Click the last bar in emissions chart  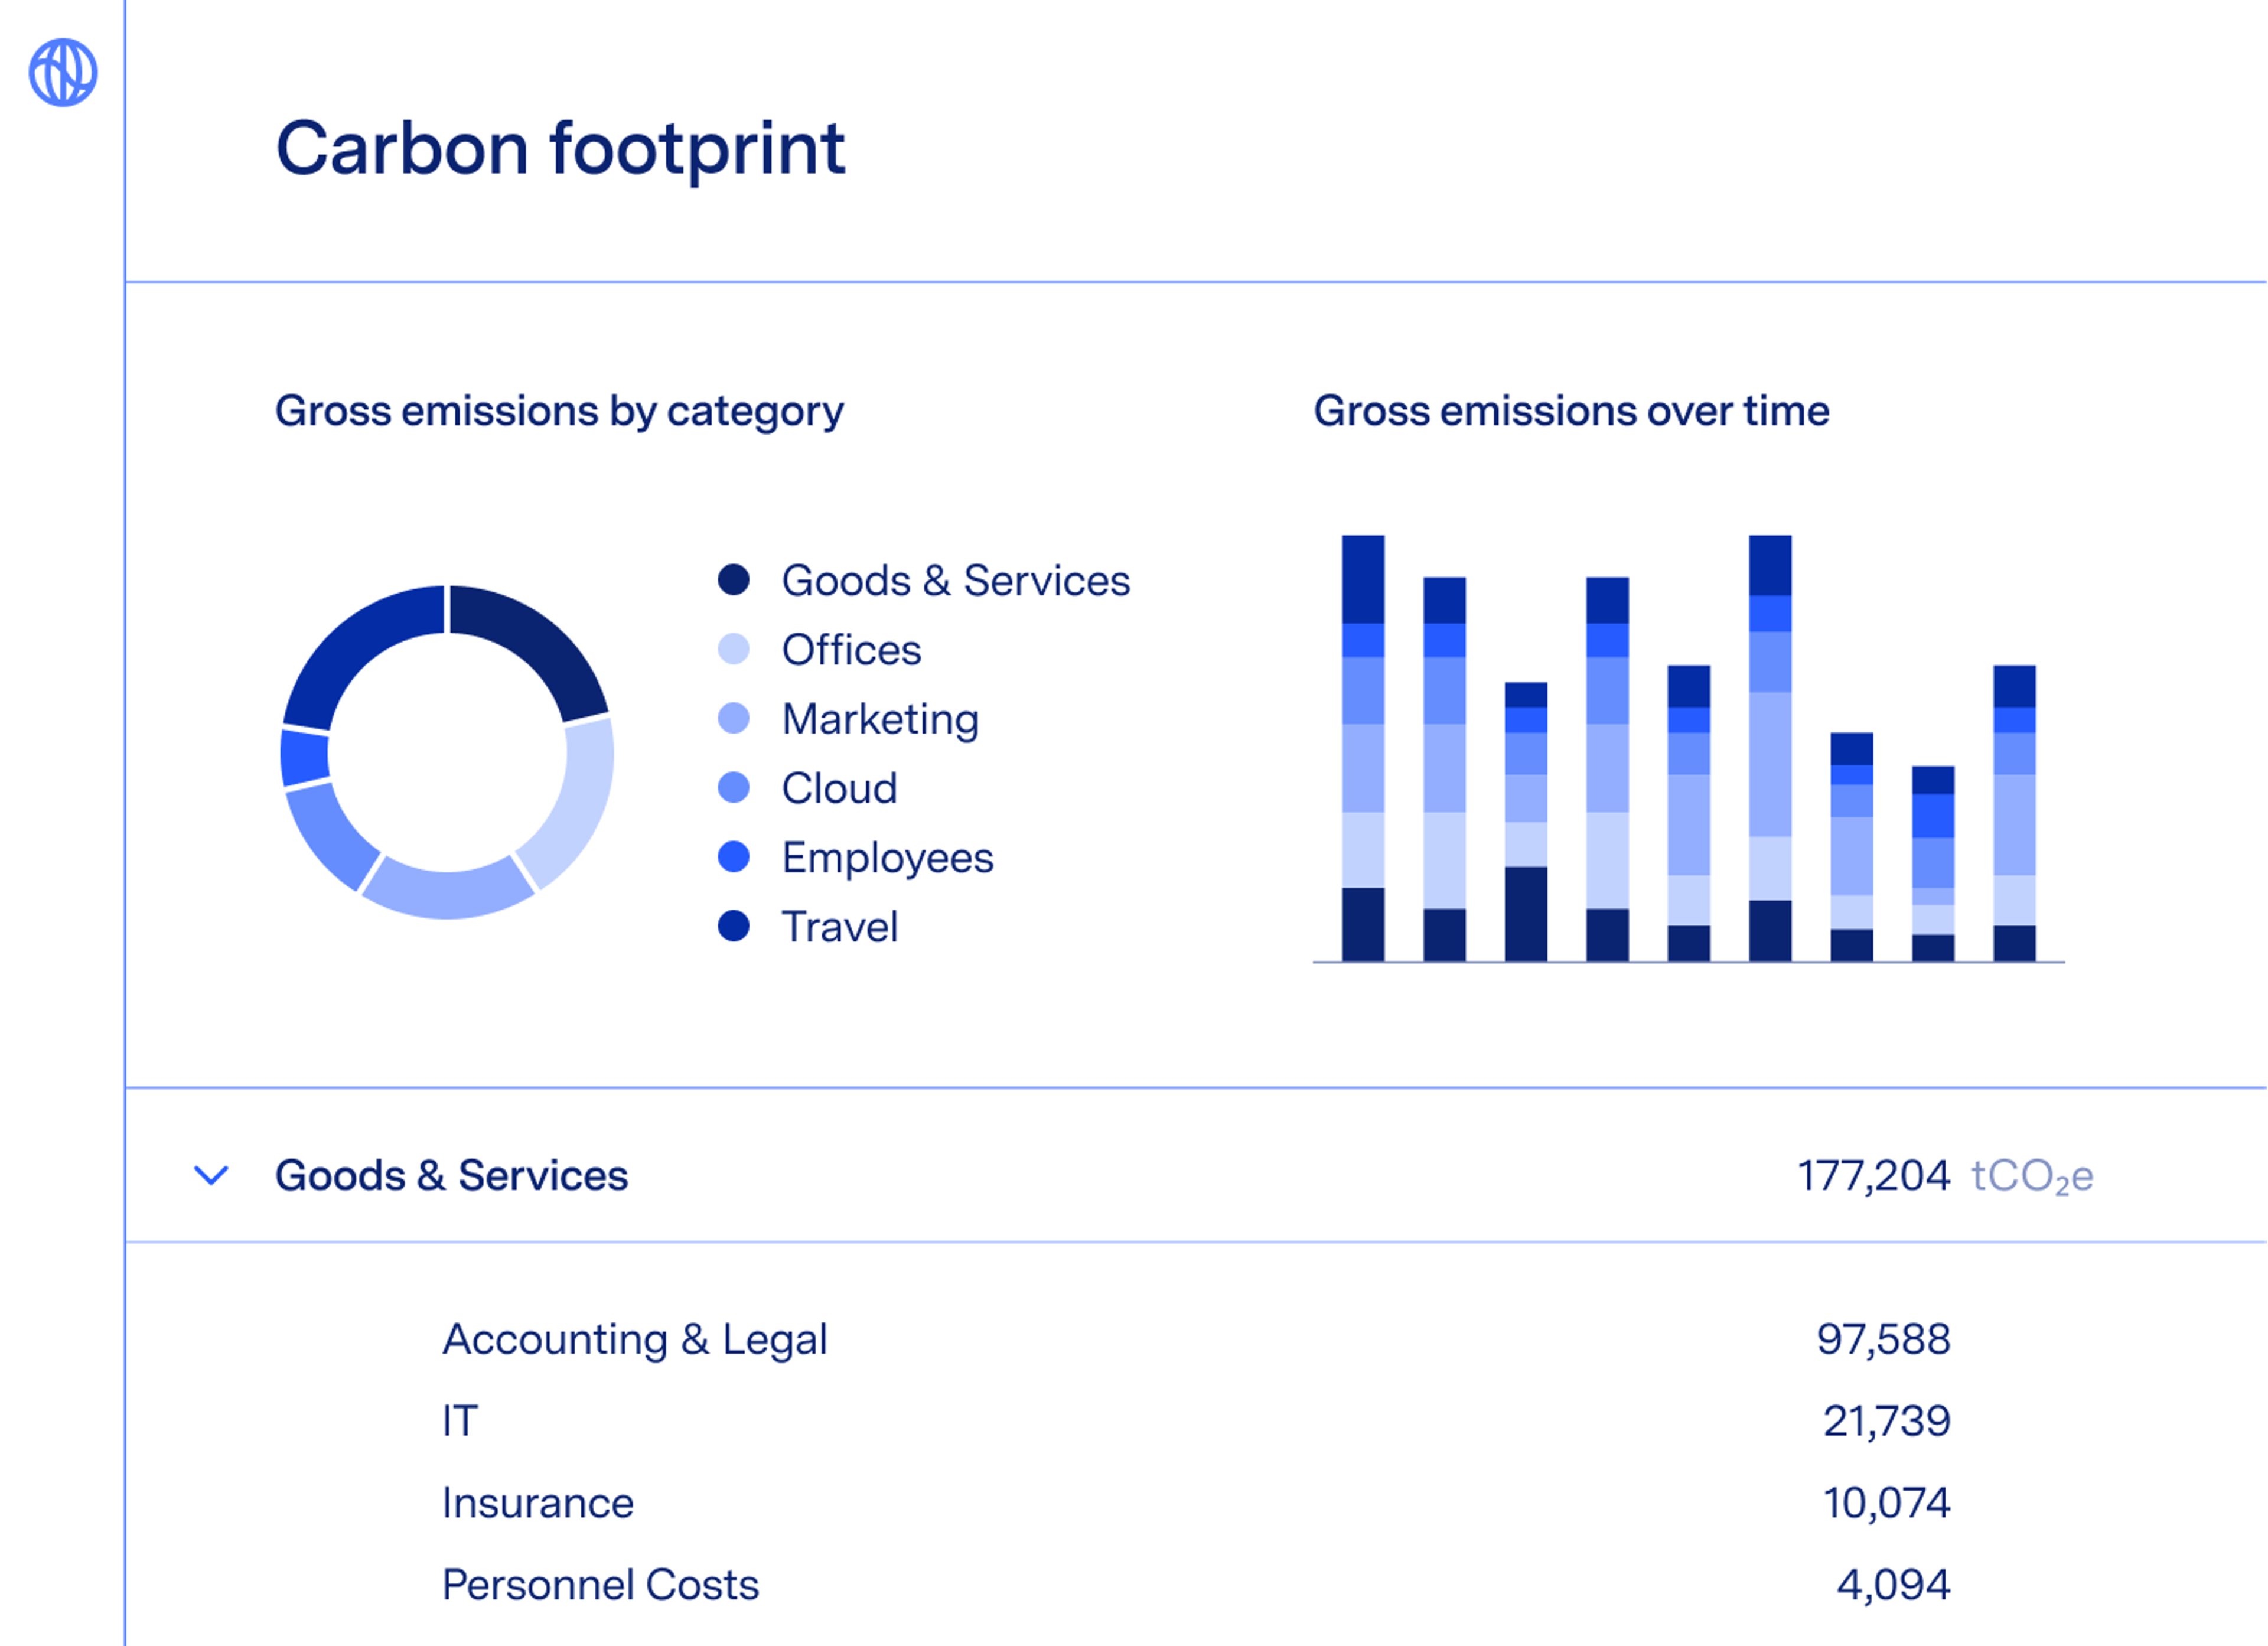tap(2014, 815)
